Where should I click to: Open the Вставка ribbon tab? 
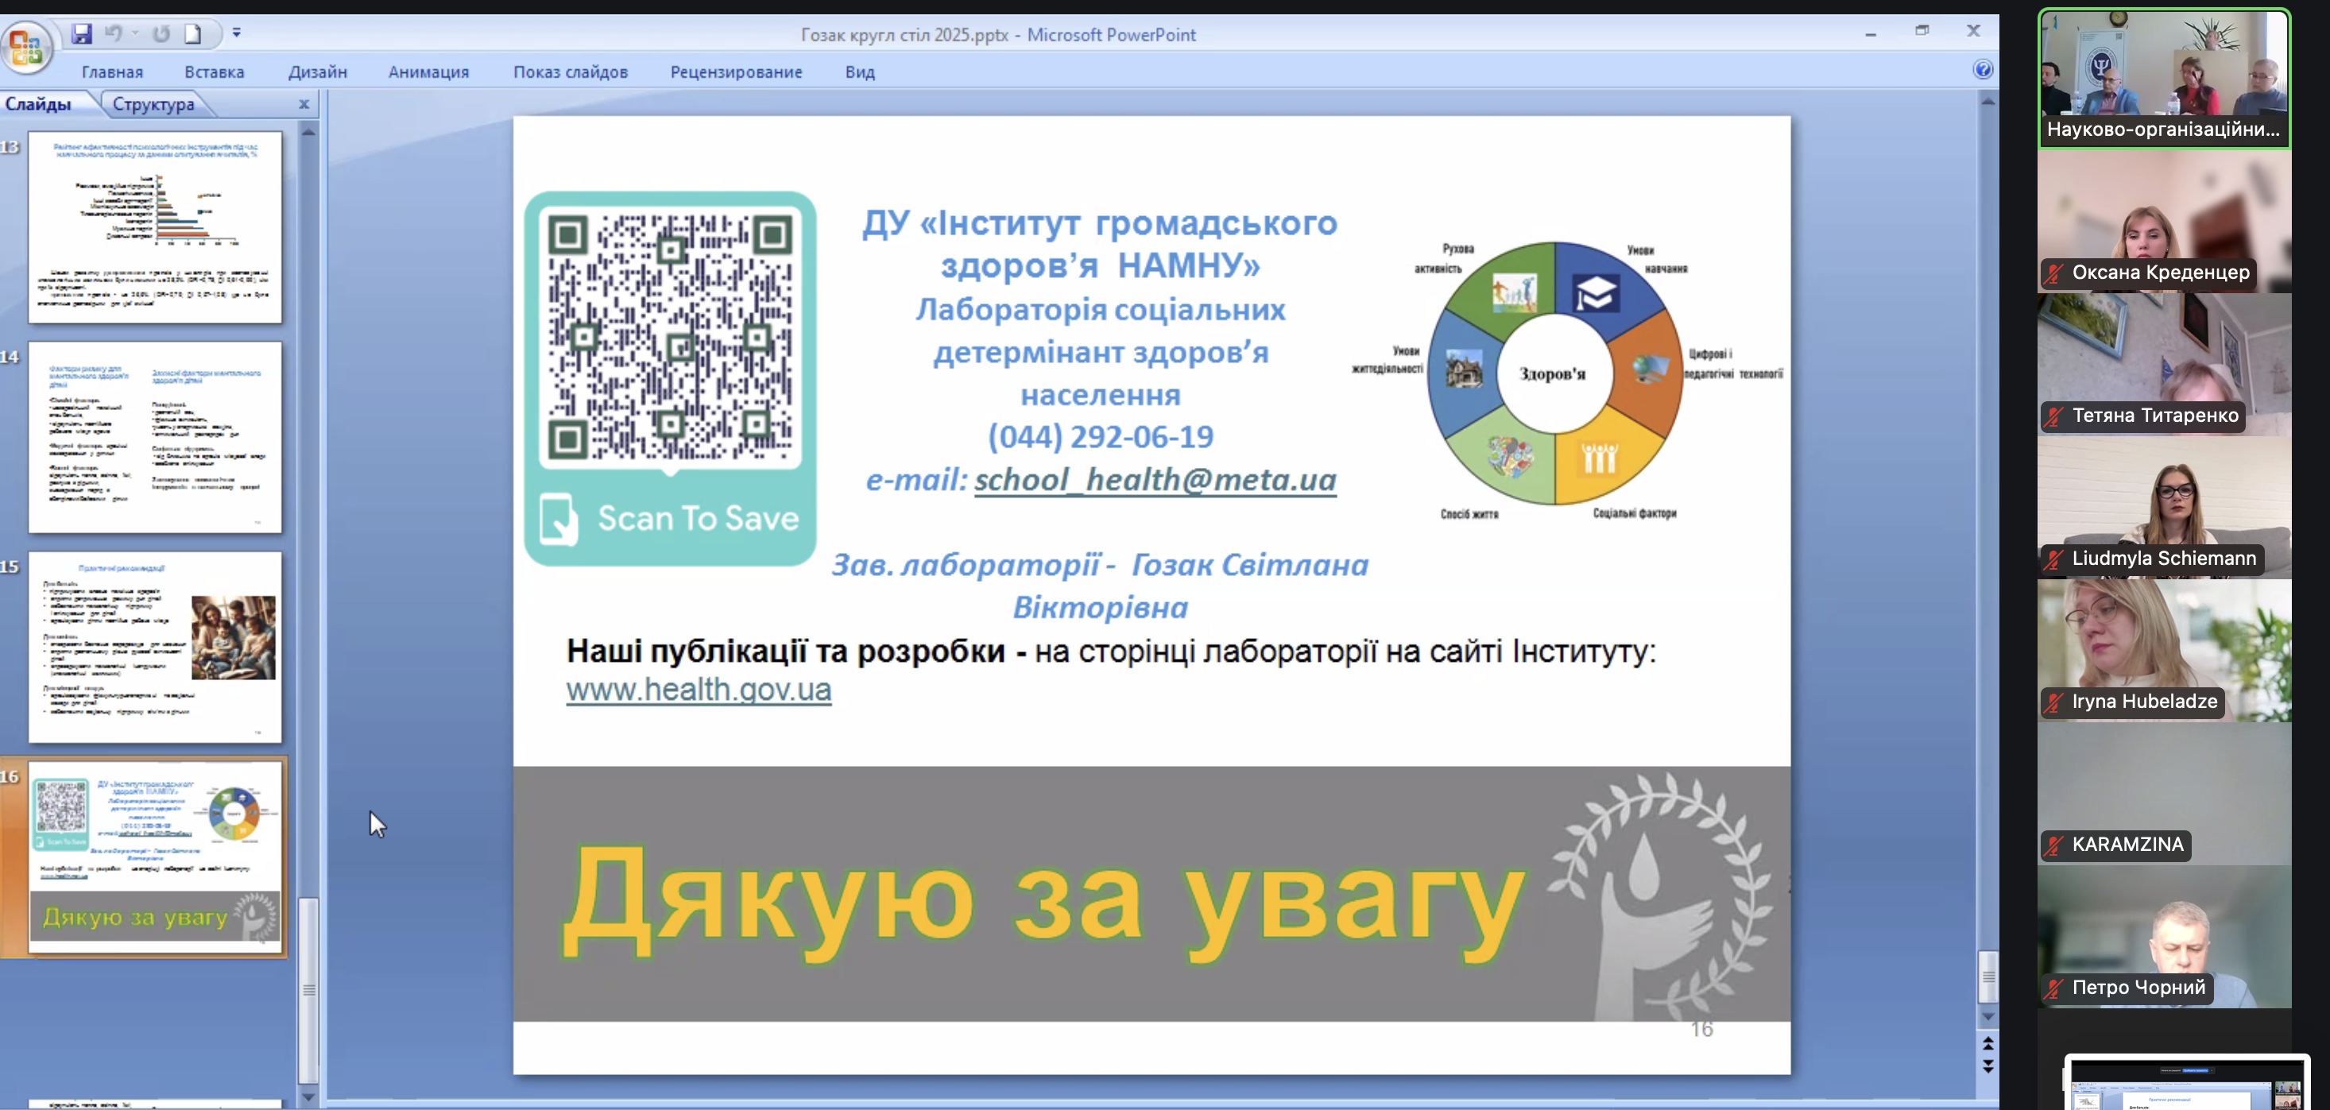[x=215, y=72]
